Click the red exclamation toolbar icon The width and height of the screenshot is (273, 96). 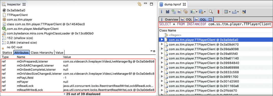218,12
